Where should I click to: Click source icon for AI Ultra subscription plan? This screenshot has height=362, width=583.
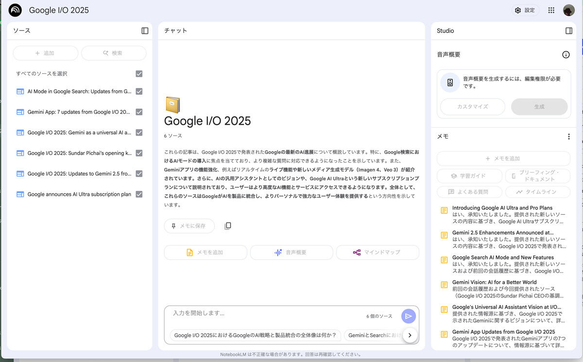click(x=20, y=194)
